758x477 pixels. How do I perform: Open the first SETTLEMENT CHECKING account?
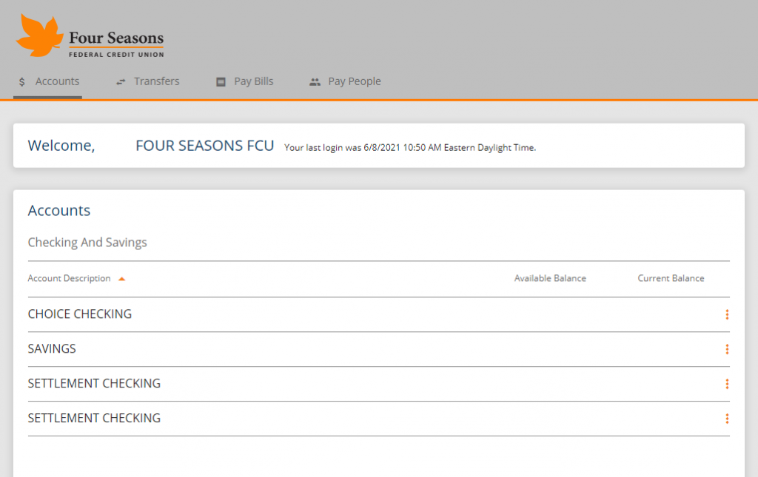coord(94,384)
